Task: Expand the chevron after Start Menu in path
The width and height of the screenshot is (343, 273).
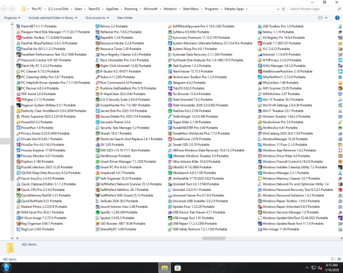Action: [x=202, y=9]
